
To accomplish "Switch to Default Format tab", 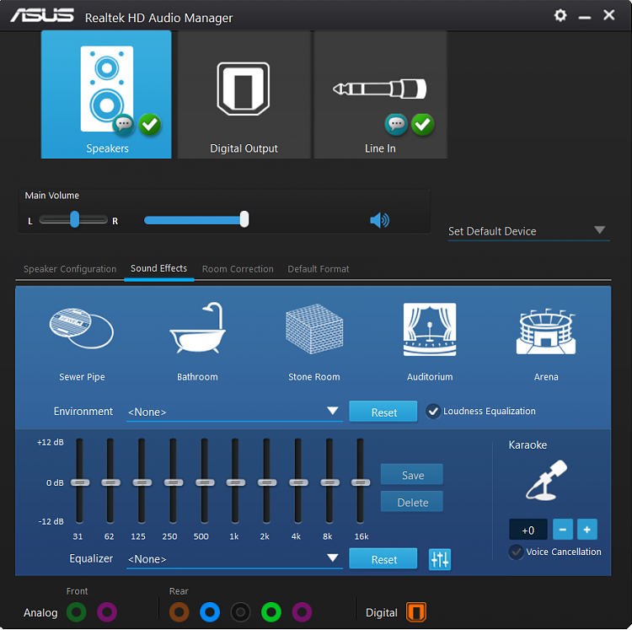I will click(x=318, y=269).
